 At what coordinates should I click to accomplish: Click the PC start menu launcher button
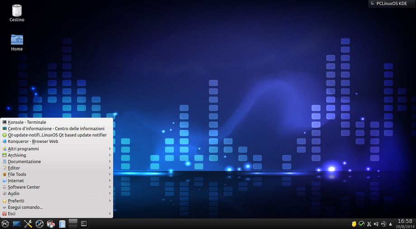click(x=5, y=224)
